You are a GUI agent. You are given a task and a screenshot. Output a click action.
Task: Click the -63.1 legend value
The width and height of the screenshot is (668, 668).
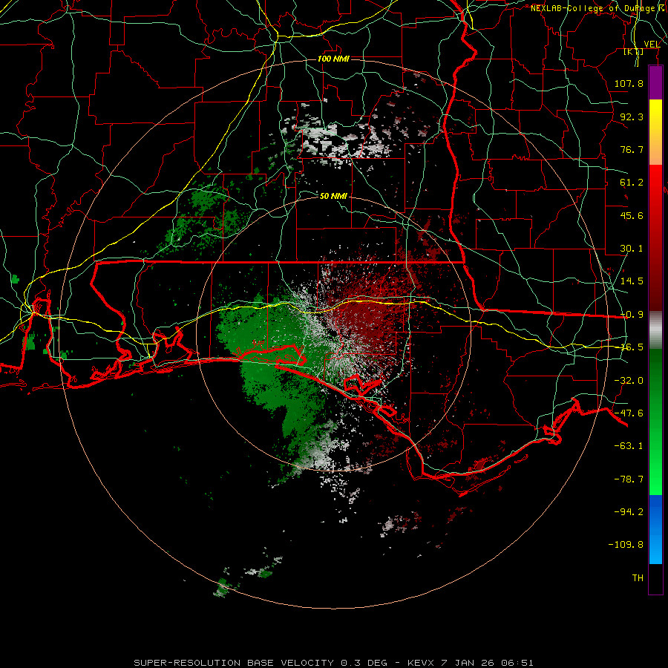click(x=629, y=446)
